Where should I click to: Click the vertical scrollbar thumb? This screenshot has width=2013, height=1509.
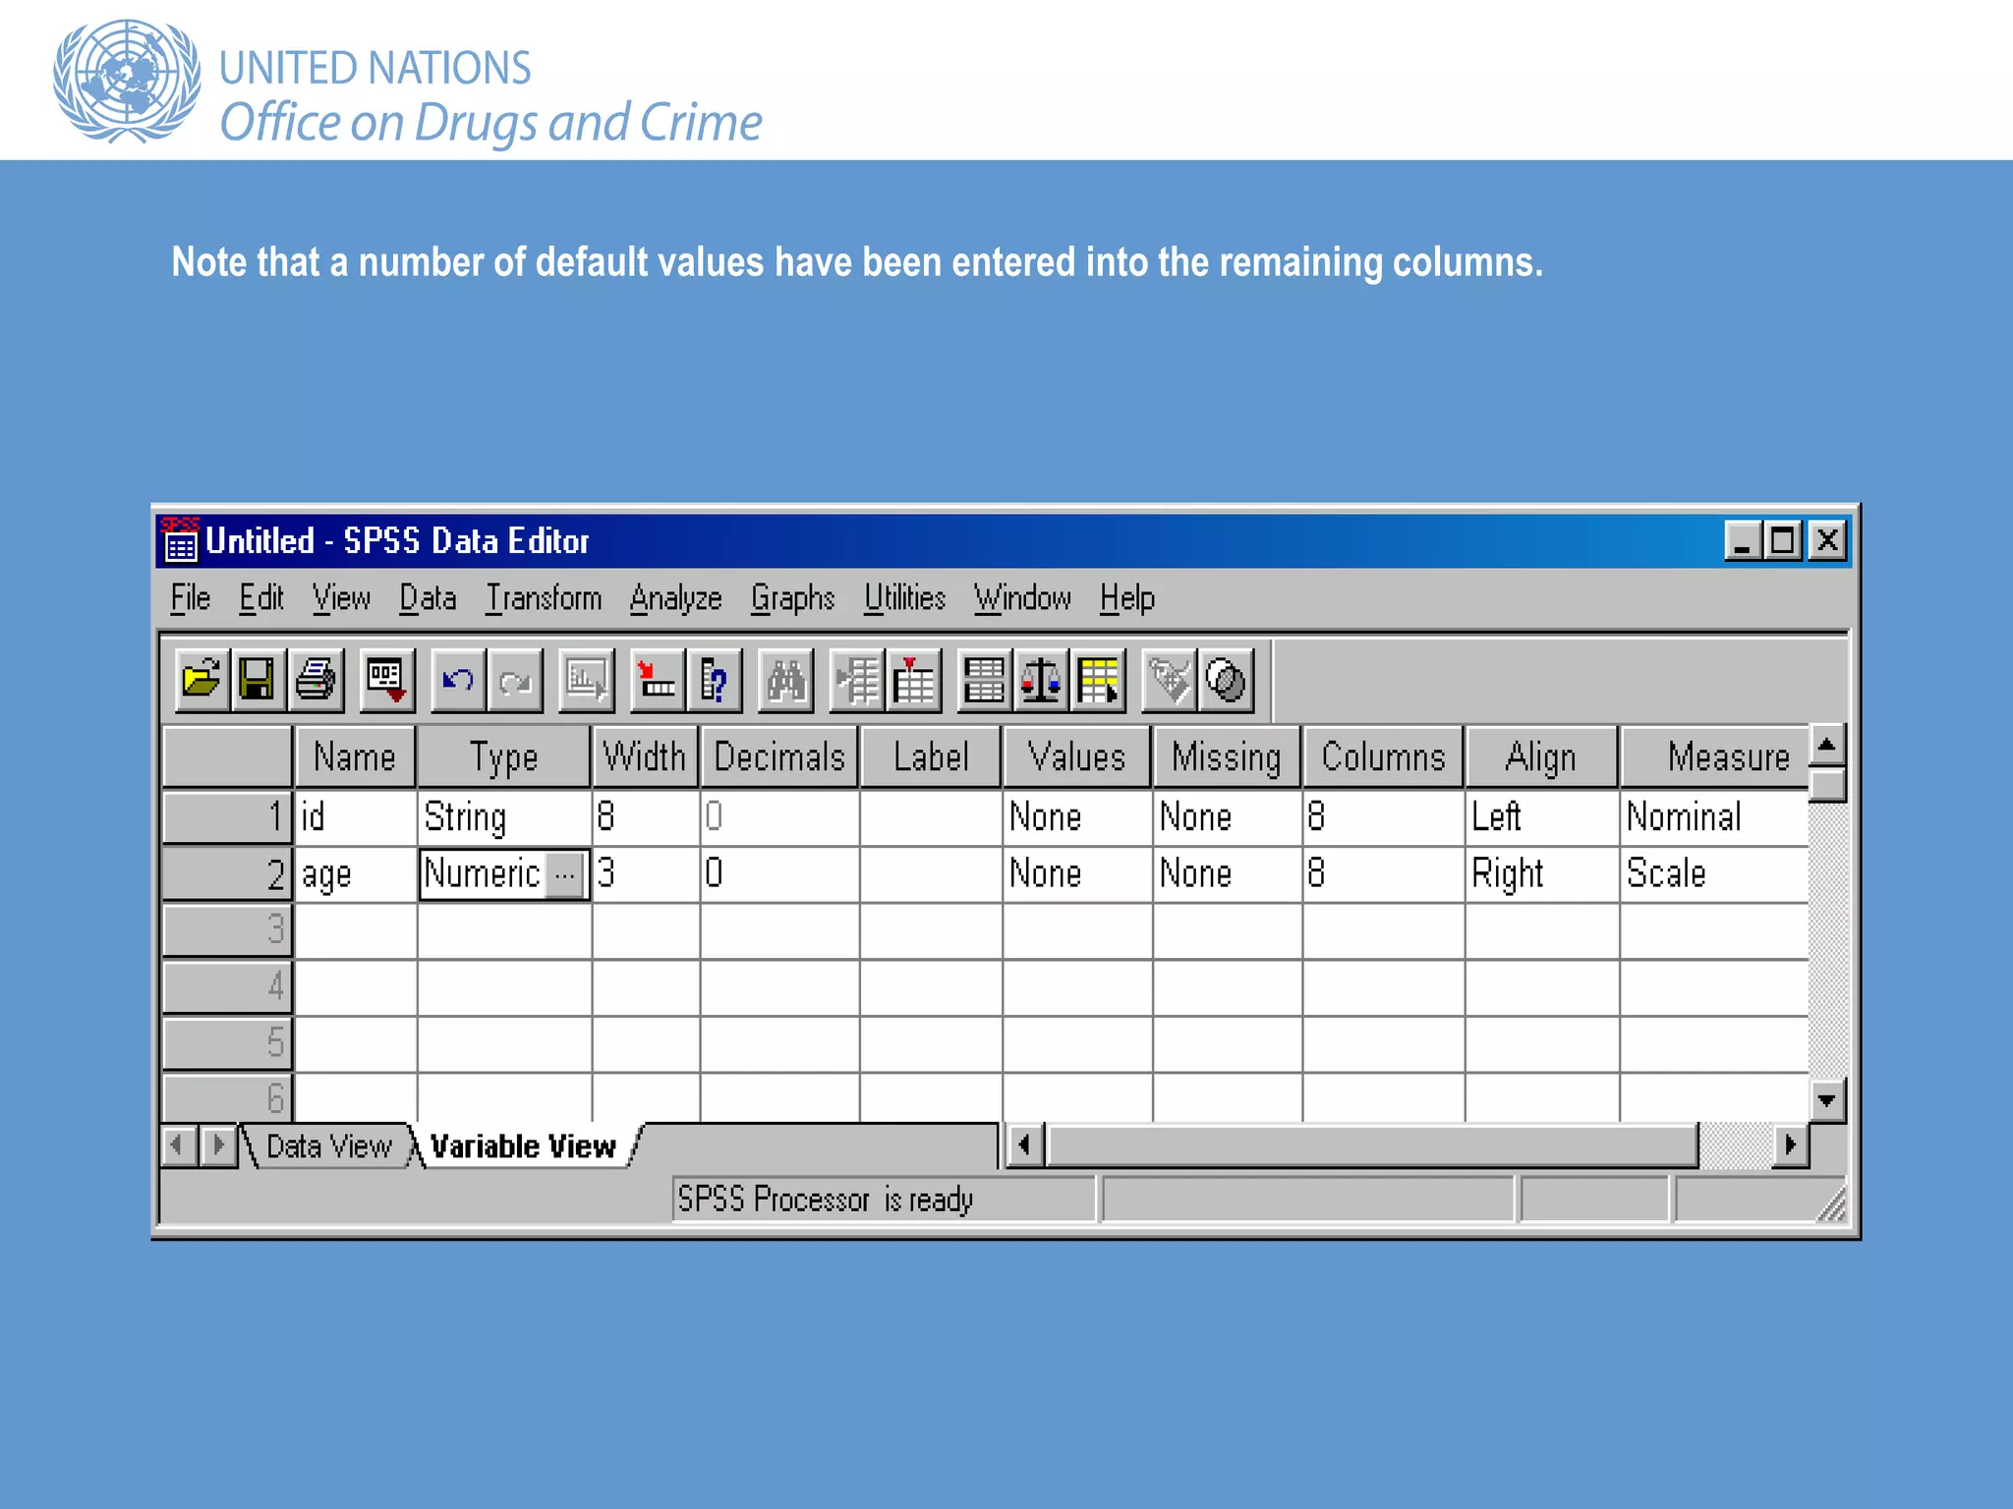(1827, 785)
